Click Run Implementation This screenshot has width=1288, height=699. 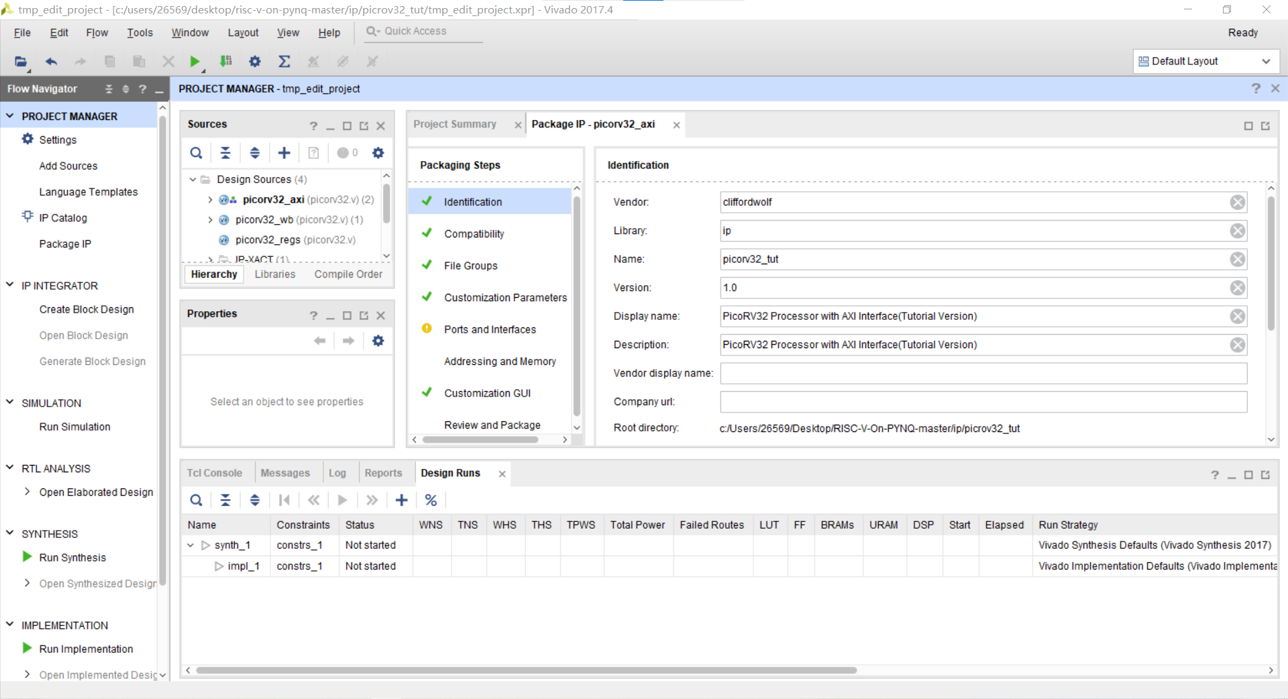(x=86, y=649)
